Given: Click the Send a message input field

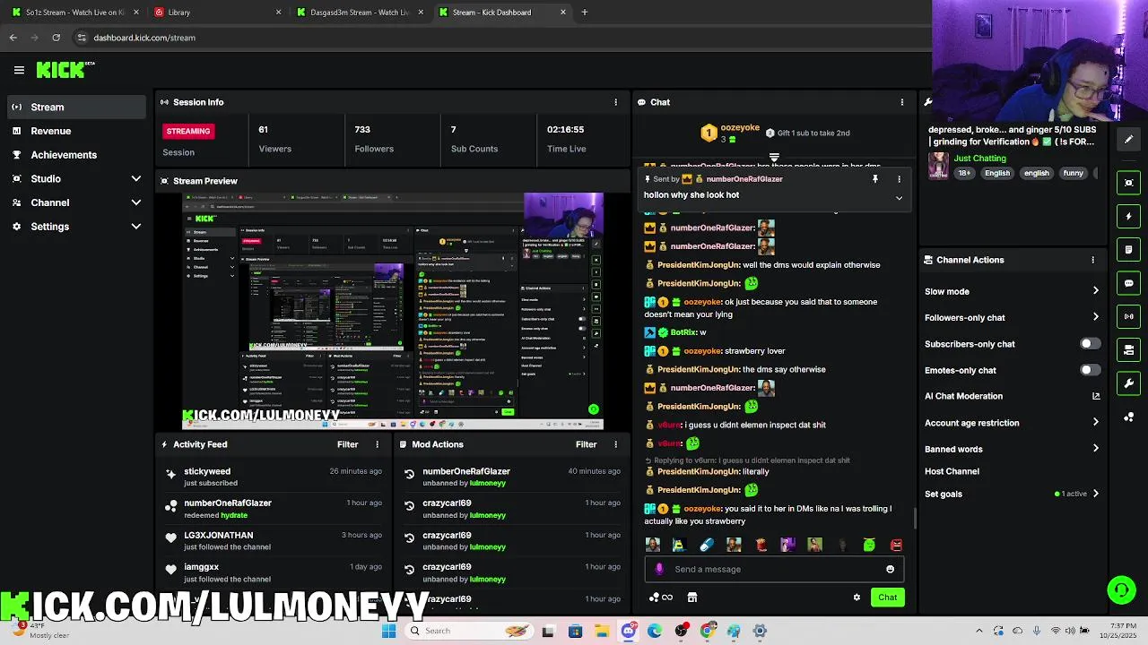Looking at the screenshot, I should pyautogui.click(x=773, y=569).
